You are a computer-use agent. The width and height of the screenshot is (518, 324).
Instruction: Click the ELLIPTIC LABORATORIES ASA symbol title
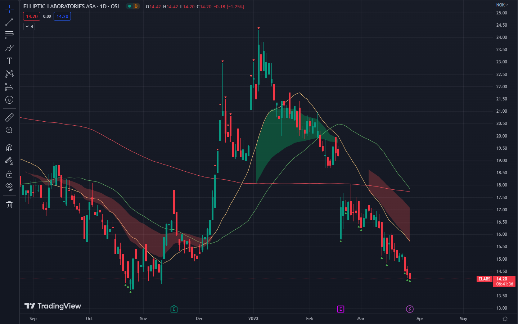[72, 6]
